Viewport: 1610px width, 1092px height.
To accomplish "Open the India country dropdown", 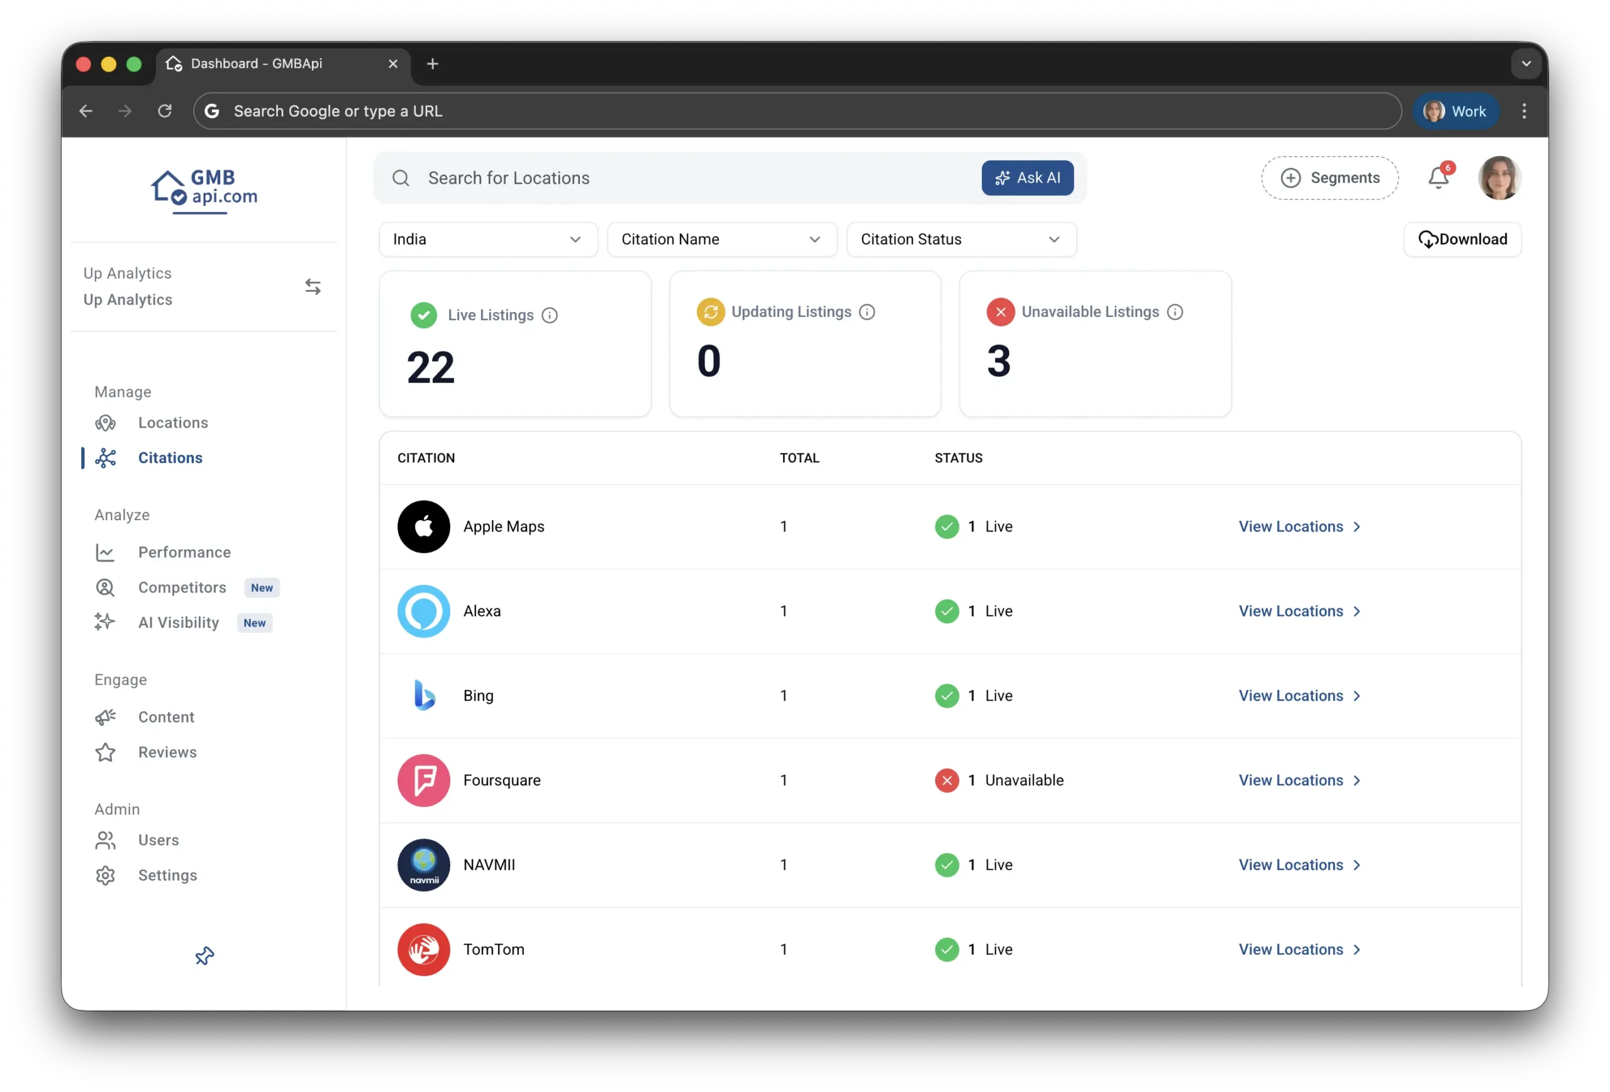I will pos(487,240).
